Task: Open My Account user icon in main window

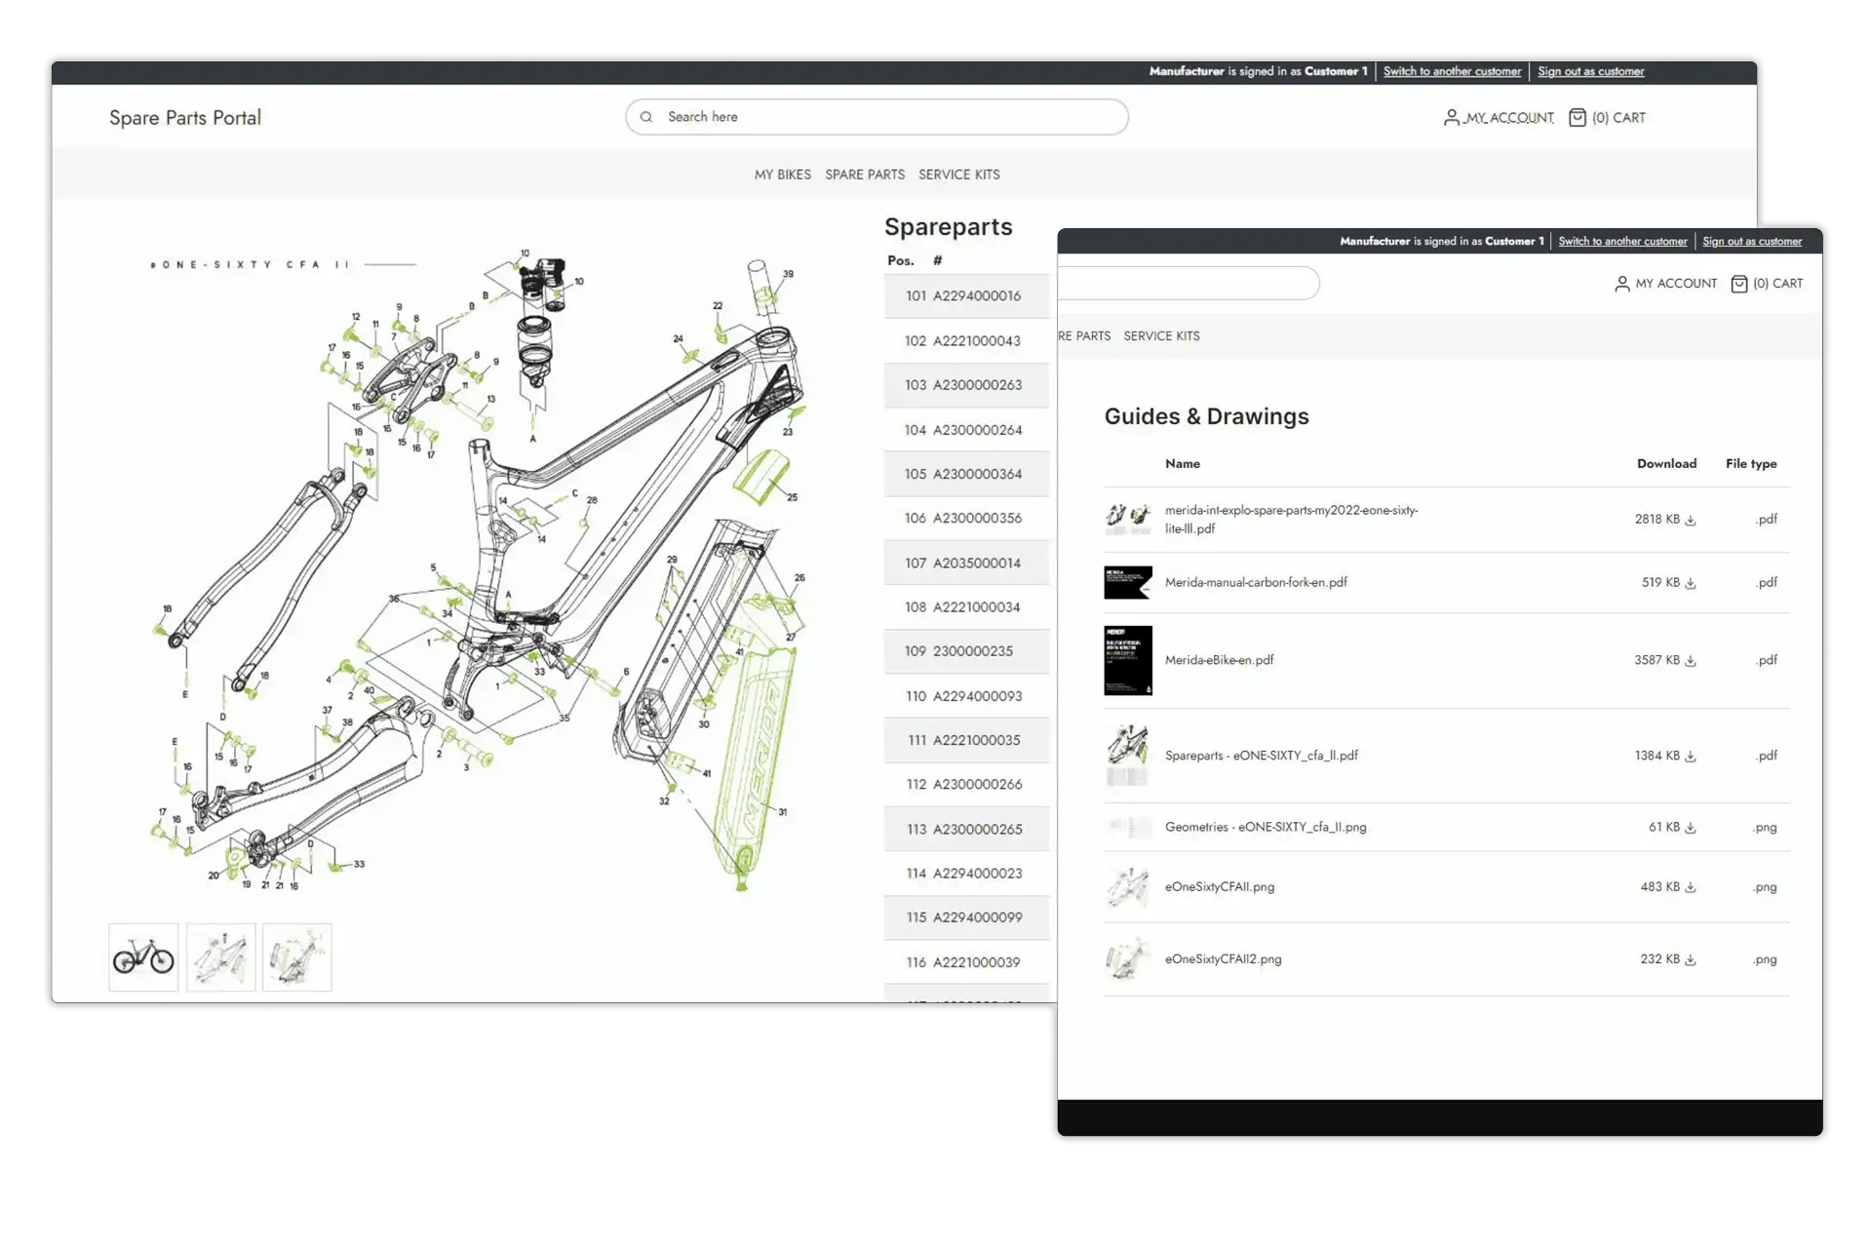Action: pyautogui.click(x=1451, y=118)
